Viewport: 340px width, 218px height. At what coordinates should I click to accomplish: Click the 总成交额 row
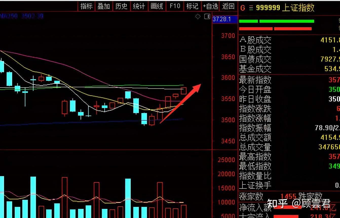click(x=289, y=137)
